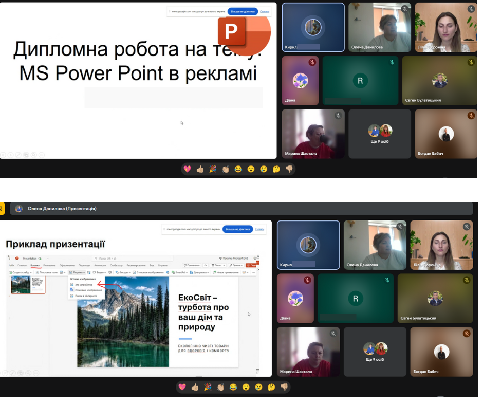Send clapping hands reaction in bottom screenshot
Screen dimensions: 483x405
pos(220,387)
